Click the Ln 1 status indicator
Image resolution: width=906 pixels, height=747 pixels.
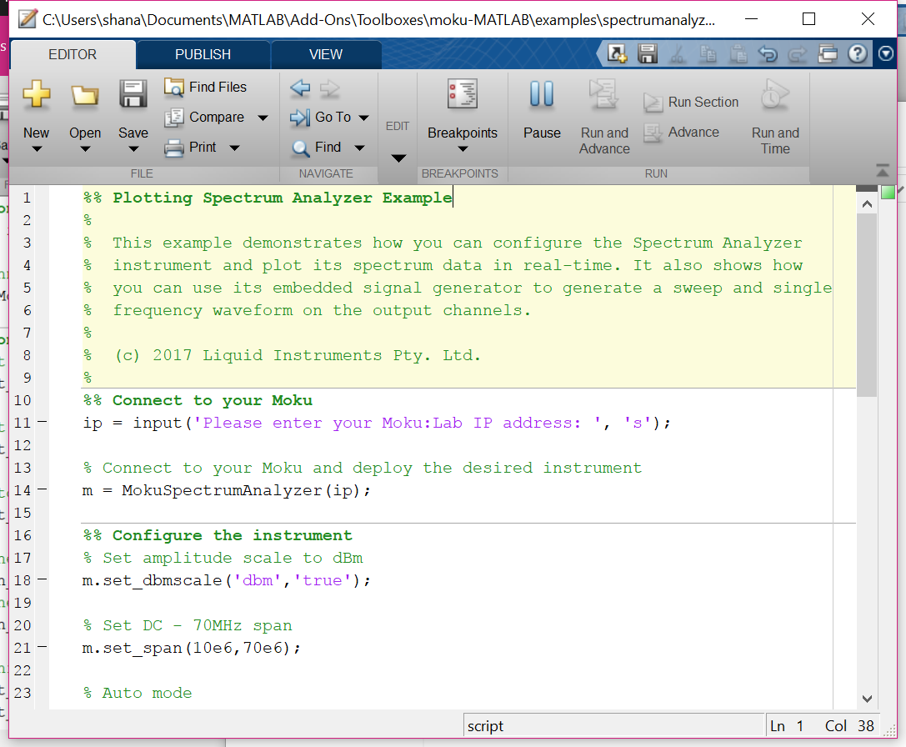click(x=786, y=726)
